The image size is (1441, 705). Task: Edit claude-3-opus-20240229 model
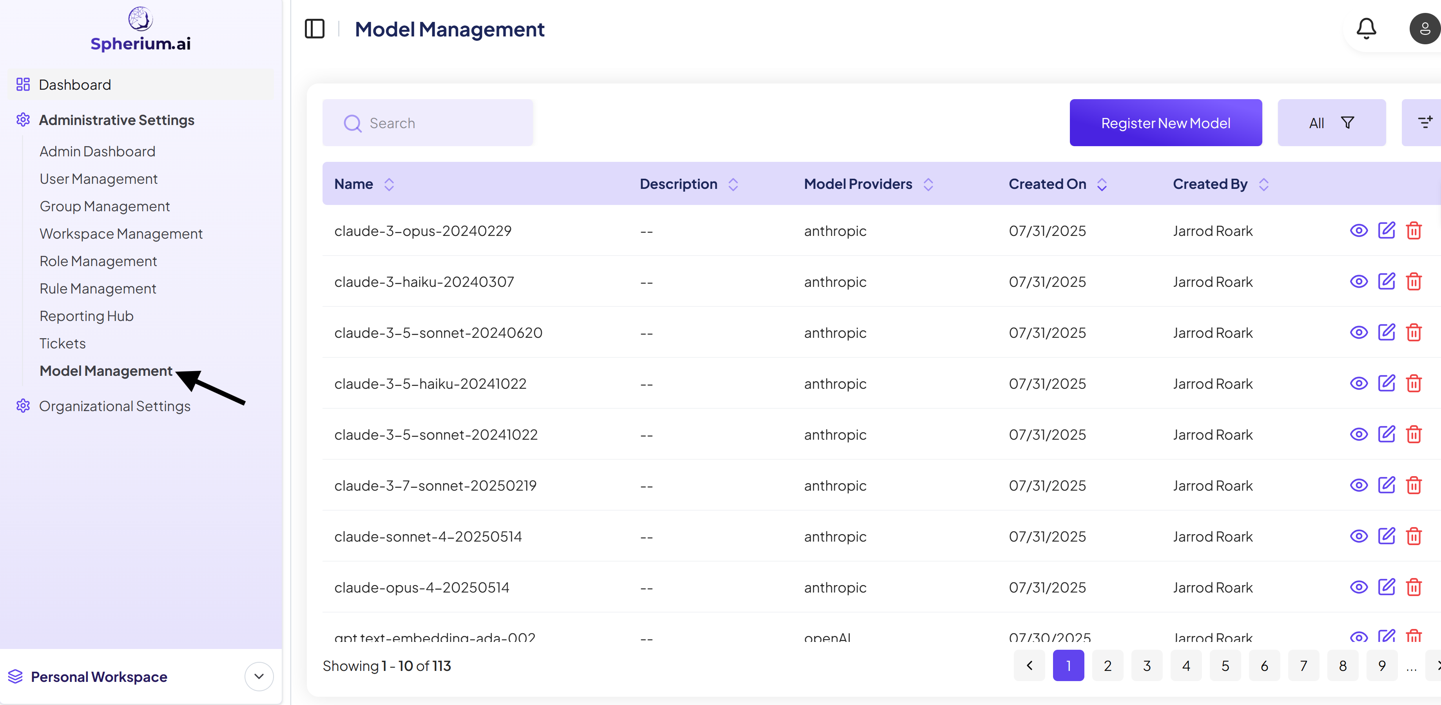(1386, 230)
